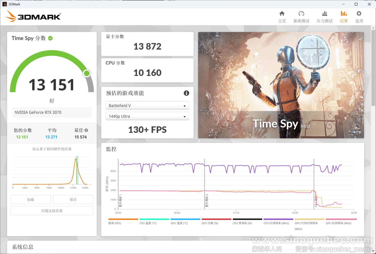
Task: Click the graphics score value 13 872
Action: click(147, 46)
